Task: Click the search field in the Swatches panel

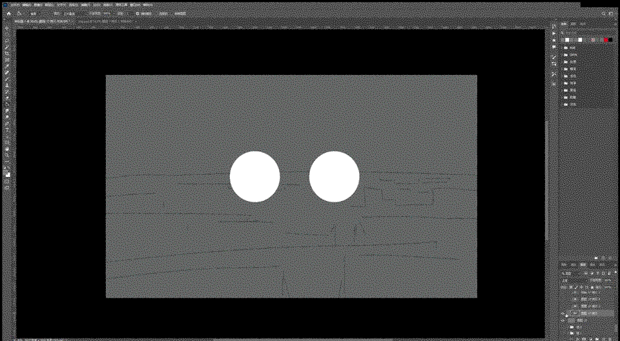Action: coord(586,33)
